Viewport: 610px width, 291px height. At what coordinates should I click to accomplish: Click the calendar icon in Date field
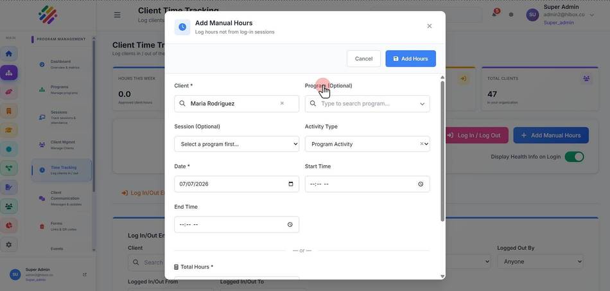click(291, 184)
